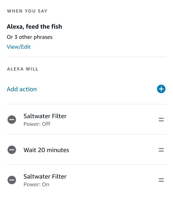This screenshot has width=173, height=203.
Task: Remove the Saltwater Filter Power On action
Action: tap(12, 180)
